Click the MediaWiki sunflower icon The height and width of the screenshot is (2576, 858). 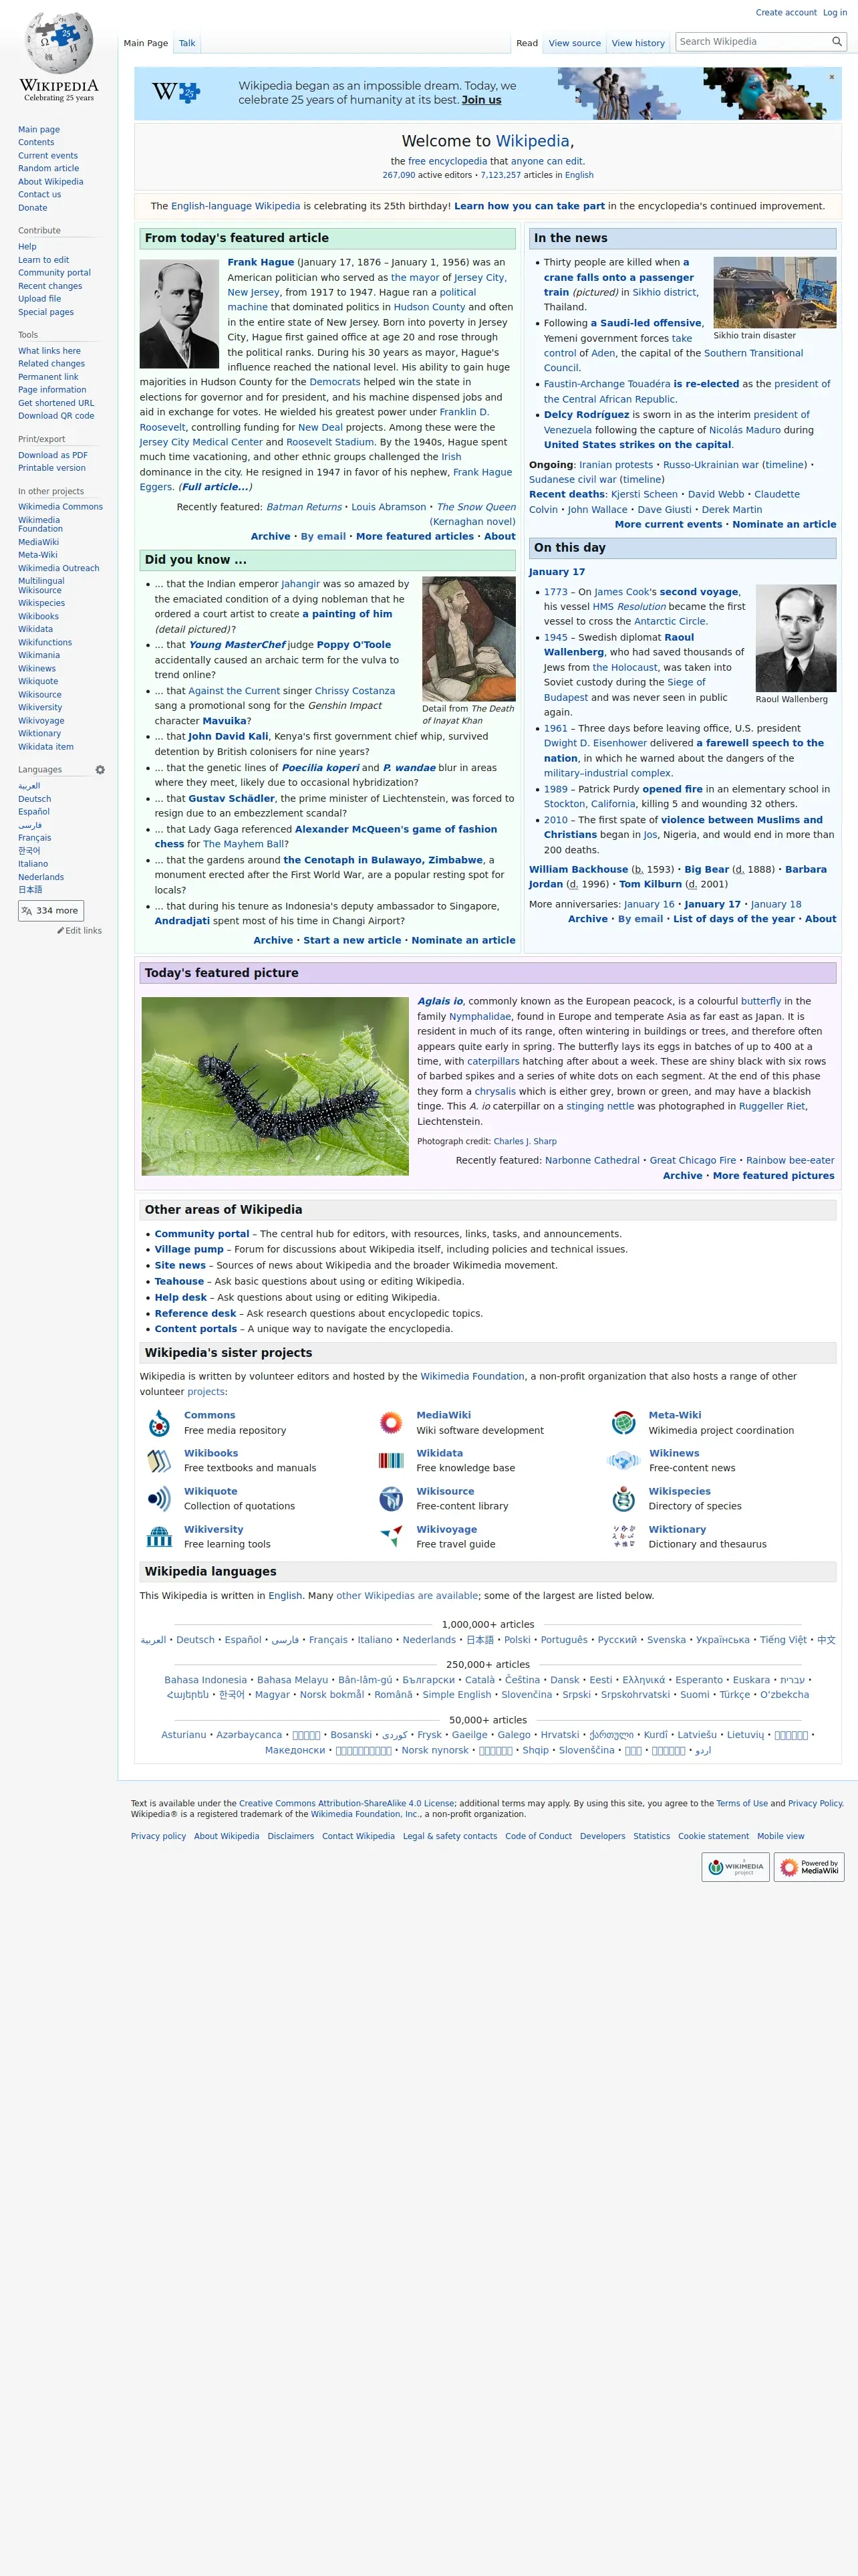390,1422
